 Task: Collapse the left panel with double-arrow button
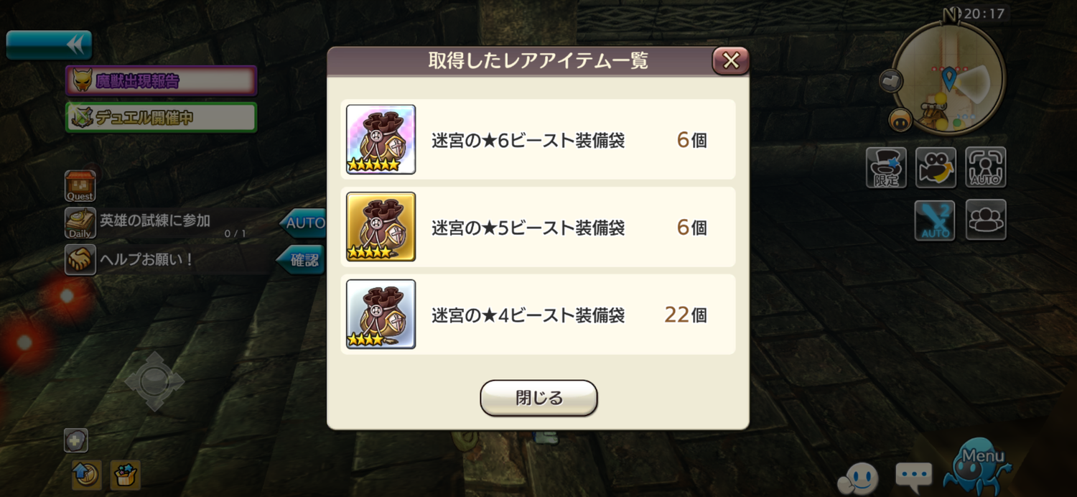49,45
